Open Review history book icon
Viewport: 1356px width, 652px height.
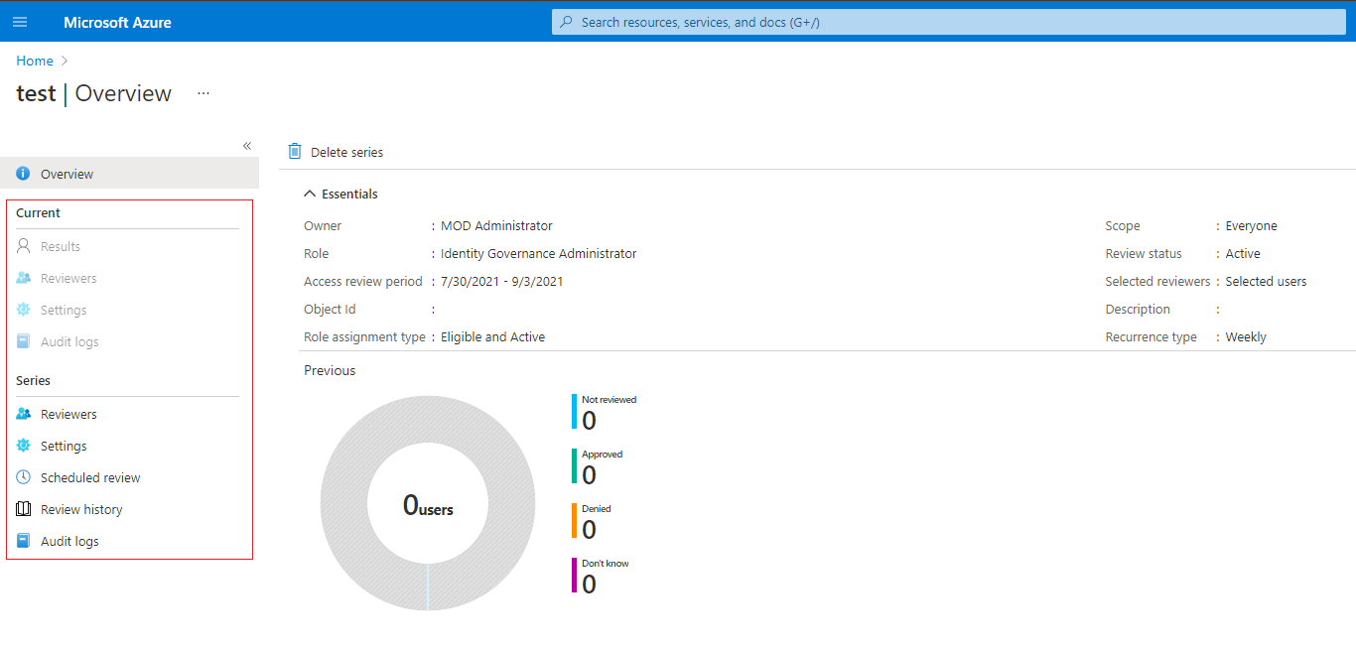point(24,509)
